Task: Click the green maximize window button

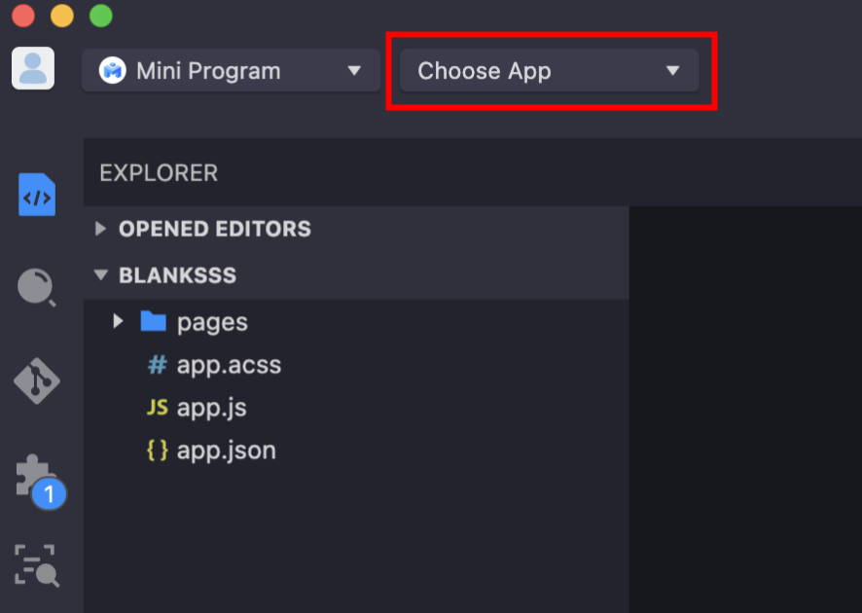Action: click(101, 16)
